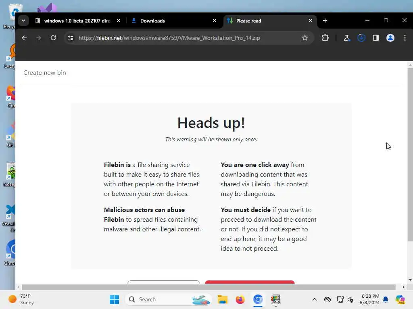Go back to the previous page
The width and height of the screenshot is (413, 309).
click(24, 38)
